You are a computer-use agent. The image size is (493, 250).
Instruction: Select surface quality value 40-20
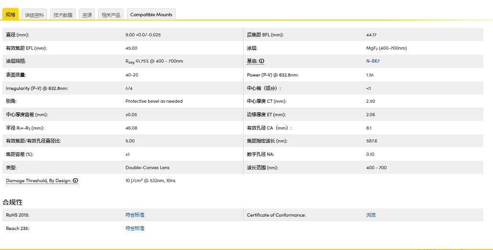point(132,75)
